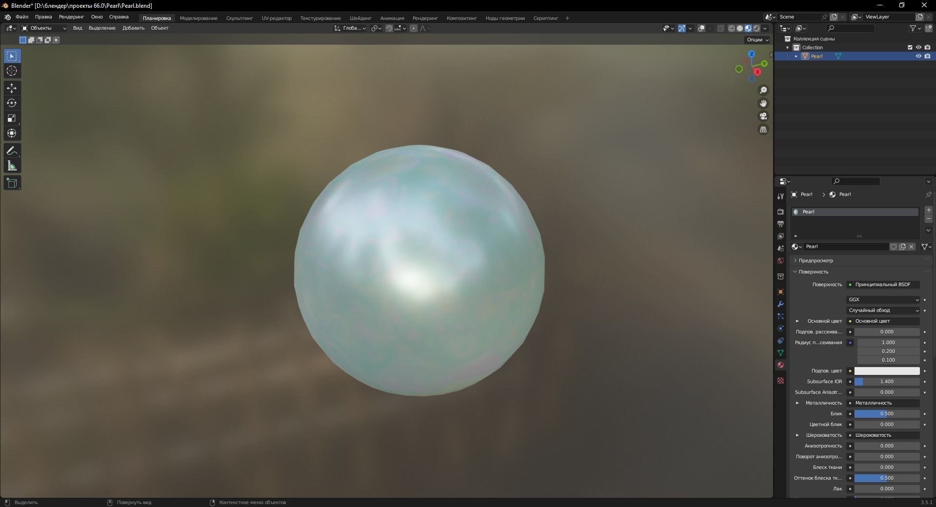Disable Collection in renders camera icon
The height and width of the screenshot is (507, 936).
(927, 47)
